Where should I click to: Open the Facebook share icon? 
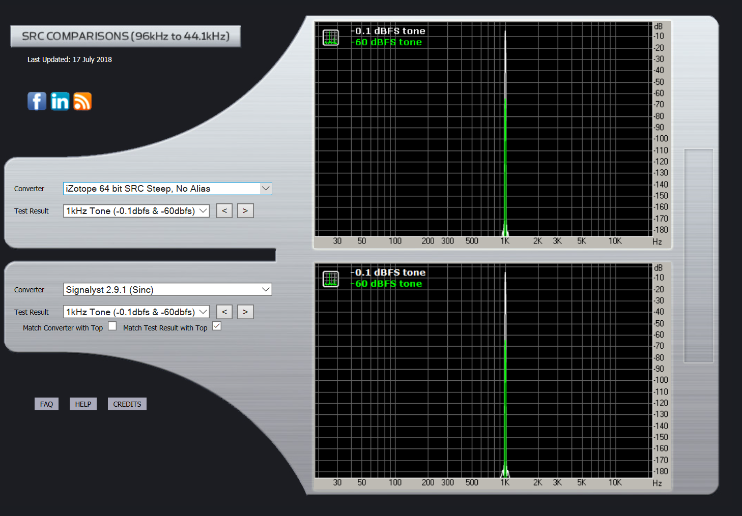(x=37, y=101)
